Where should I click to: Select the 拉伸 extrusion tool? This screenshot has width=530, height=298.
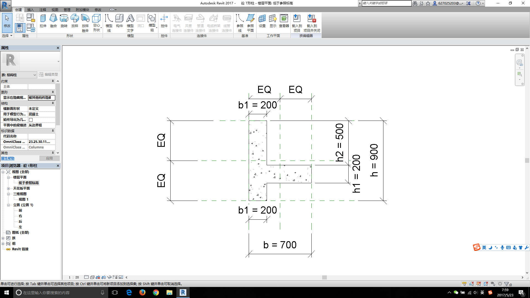click(x=43, y=21)
